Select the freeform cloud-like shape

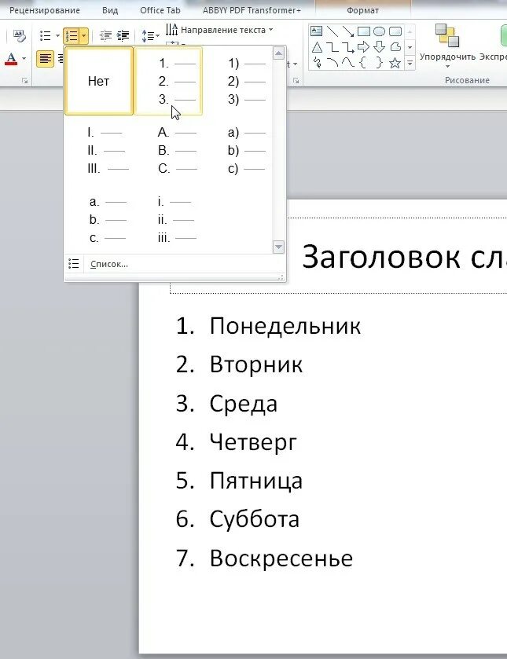395,47
